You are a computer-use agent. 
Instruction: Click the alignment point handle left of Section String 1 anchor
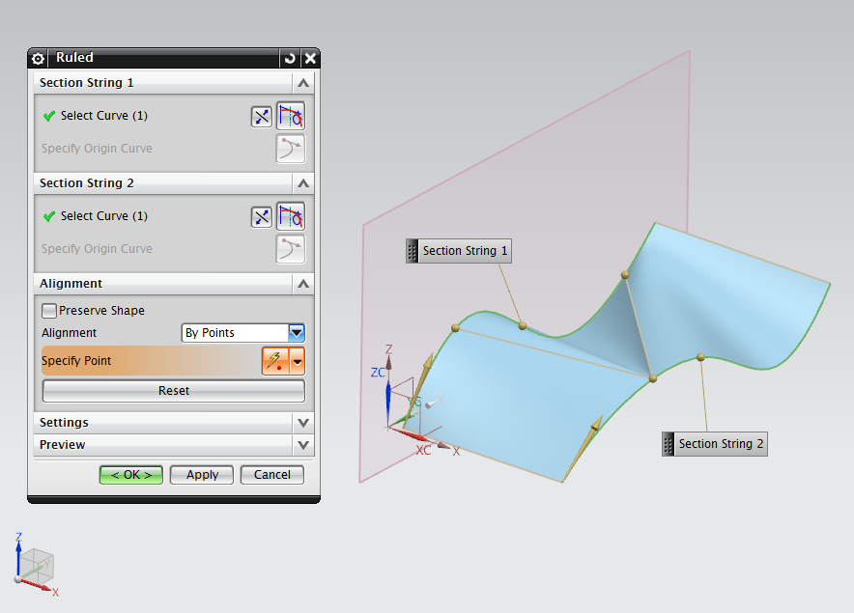[x=455, y=328]
